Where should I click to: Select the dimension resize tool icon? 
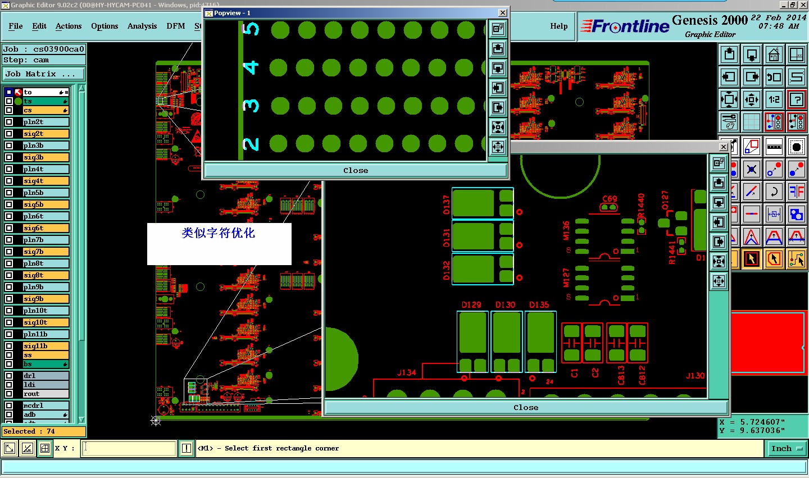coord(774,214)
